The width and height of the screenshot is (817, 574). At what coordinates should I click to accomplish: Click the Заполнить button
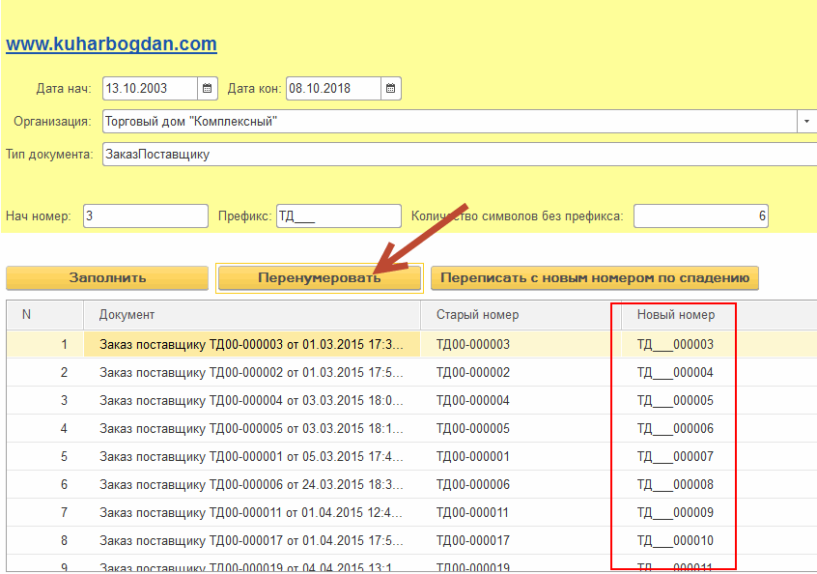click(107, 278)
